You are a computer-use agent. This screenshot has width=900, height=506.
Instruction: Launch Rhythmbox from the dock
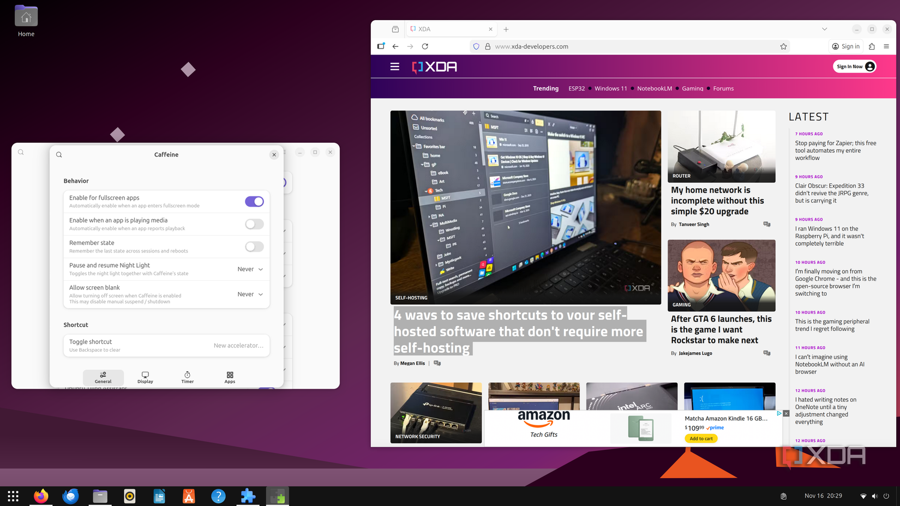click(130, 496)
